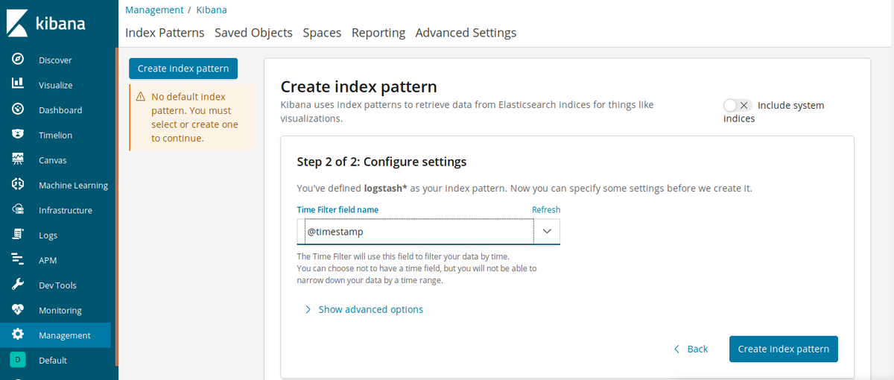Open Timelion via its sidebar icon

[x=19, y=135]
